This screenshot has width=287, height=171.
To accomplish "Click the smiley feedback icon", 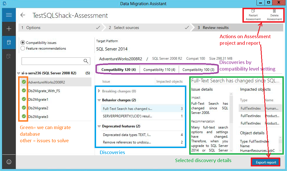I will point(9,162).
